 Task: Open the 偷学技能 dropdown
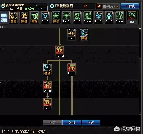tap(108, 6)
